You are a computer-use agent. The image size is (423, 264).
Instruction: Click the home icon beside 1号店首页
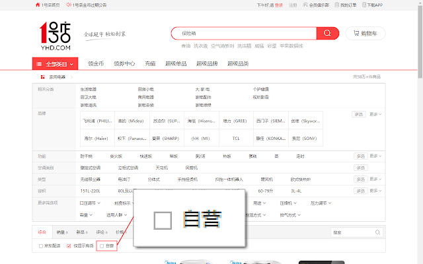click(38, 5)
